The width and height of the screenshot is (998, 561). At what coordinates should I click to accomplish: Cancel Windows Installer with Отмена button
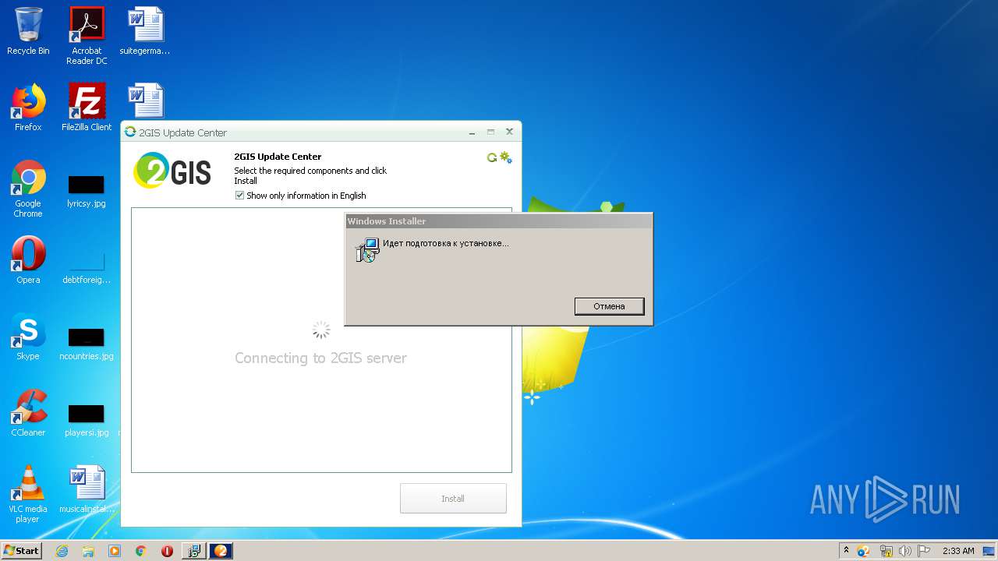click(x=609, y=306)
